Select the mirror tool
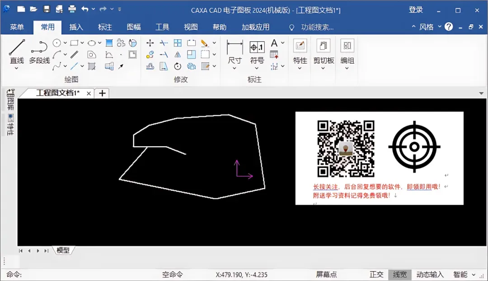This screenshot has width=488, height=281. click(x=178, y=55)
